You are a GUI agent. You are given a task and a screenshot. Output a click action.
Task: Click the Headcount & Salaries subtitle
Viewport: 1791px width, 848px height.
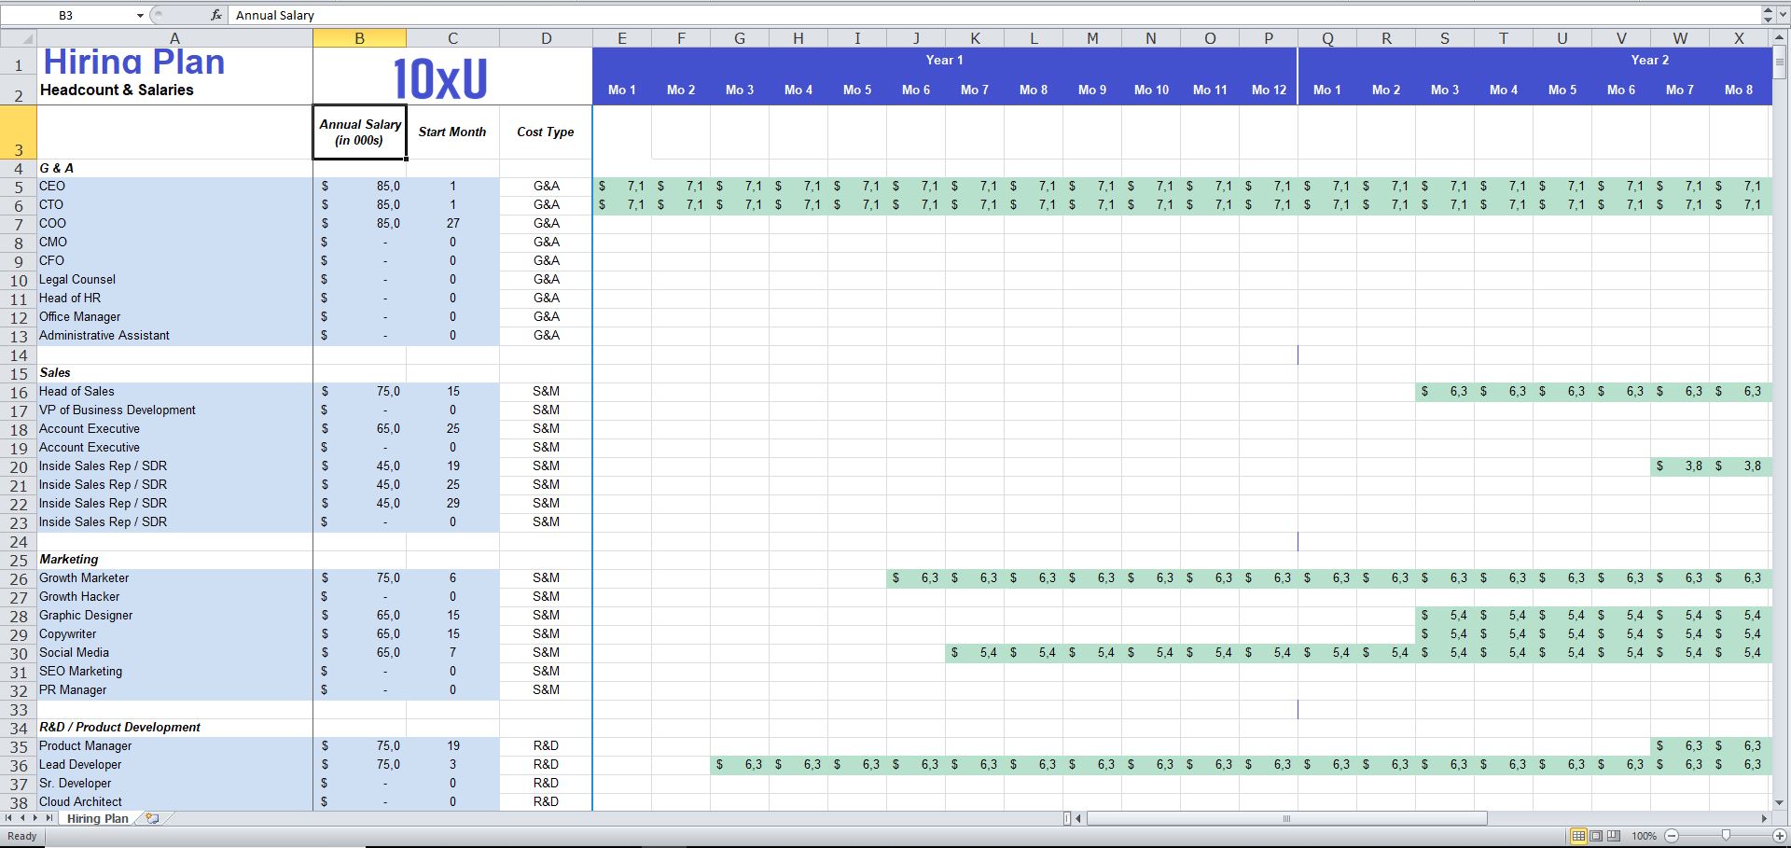coord(117,90)
